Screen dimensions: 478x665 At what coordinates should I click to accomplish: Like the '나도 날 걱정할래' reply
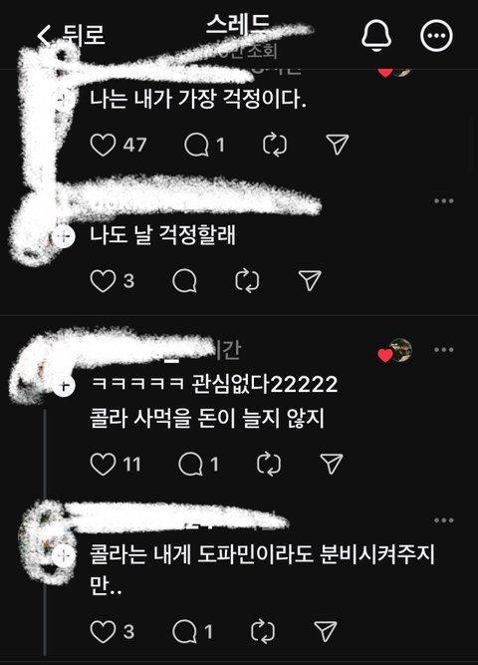click(103, 281)
